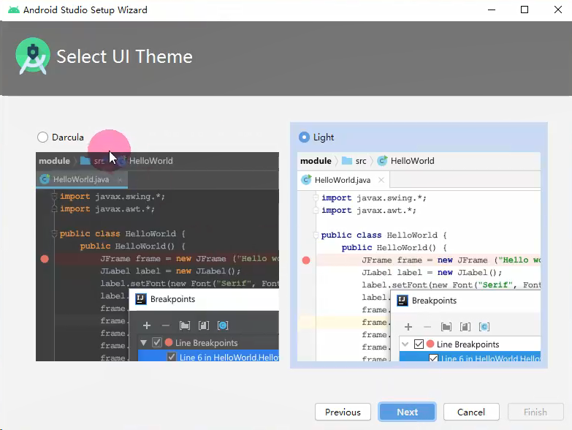
Task: Toggle Line 6 checkbox in Darcula preview
Action: (172, 357)
